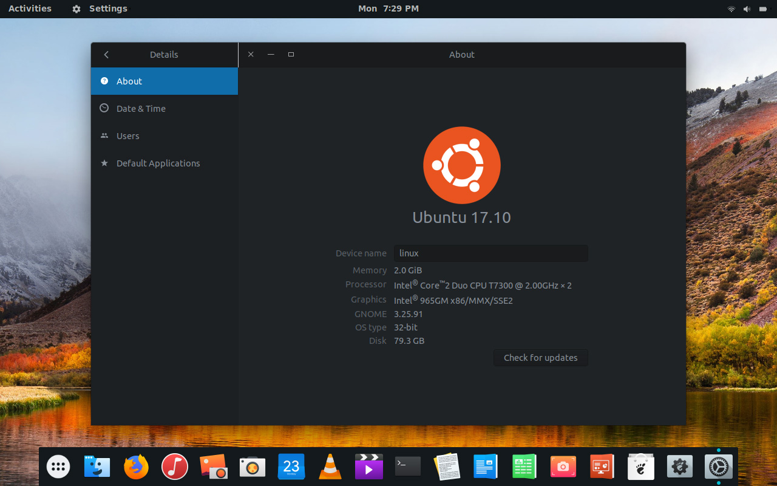Click the people icon beside Users

pos(104,135)
